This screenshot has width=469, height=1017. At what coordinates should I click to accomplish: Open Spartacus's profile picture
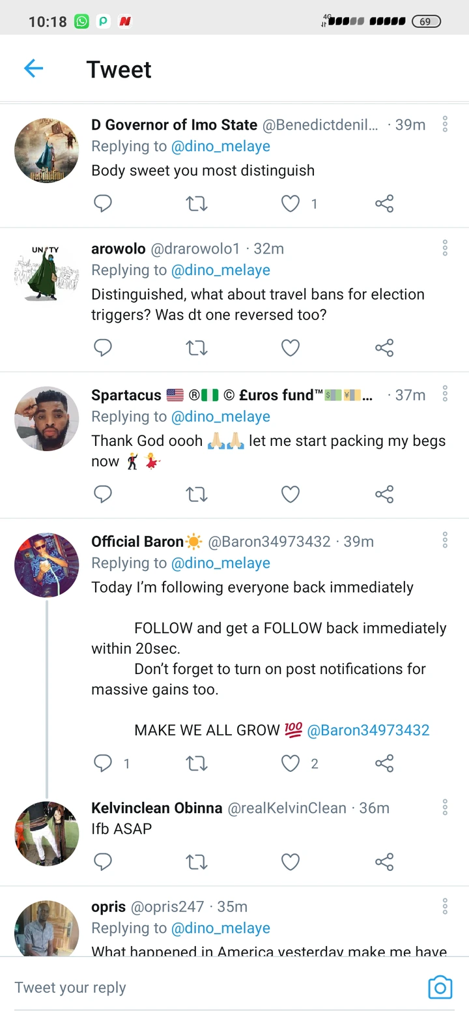[x=47, y=419]
